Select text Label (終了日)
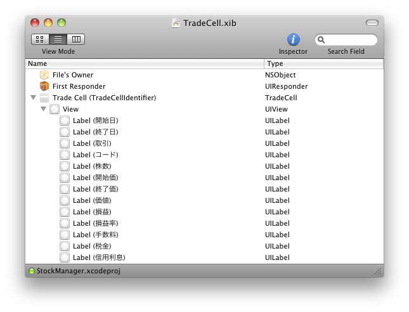Viewport: 409px width, 312px height. [x=96, y=132]
